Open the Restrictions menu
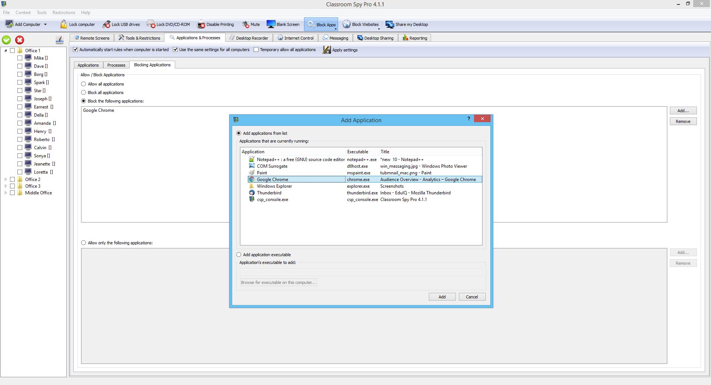The height and width of the screenshot is (385, 711). [64, 13]
